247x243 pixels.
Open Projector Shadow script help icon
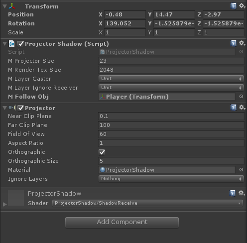point(233,44)
